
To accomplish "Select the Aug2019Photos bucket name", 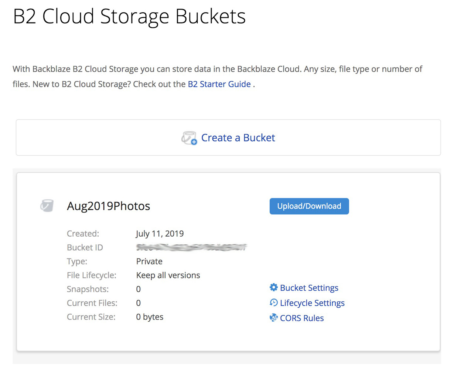I will pyautogui.click(x=108, y=206).
